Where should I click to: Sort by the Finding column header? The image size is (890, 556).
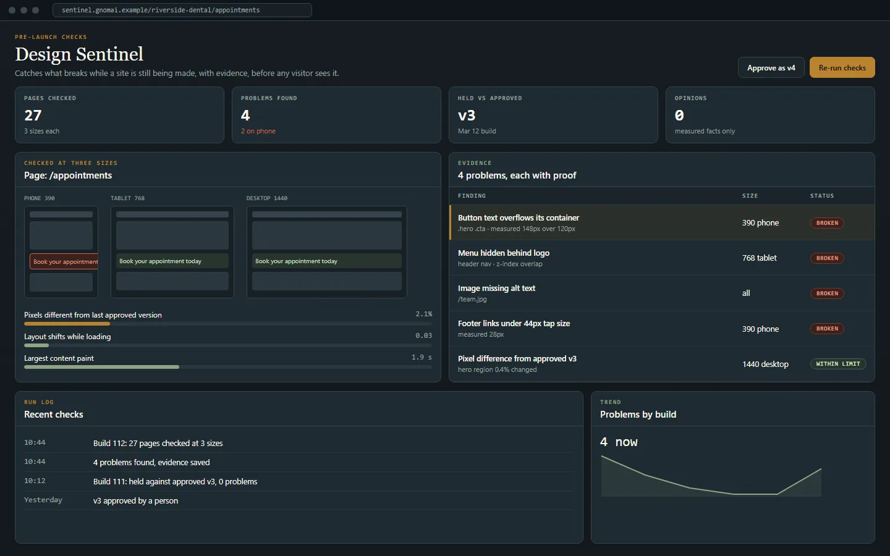point(472,196)
